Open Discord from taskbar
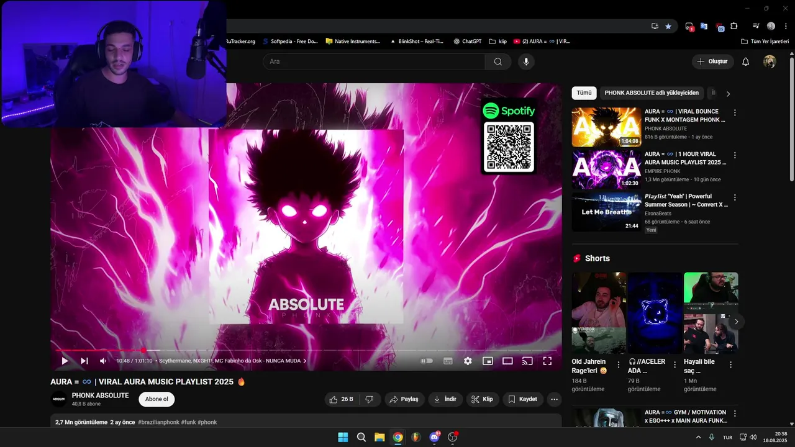The width and height of the screenshot is (795, 447). pos(435,437)
